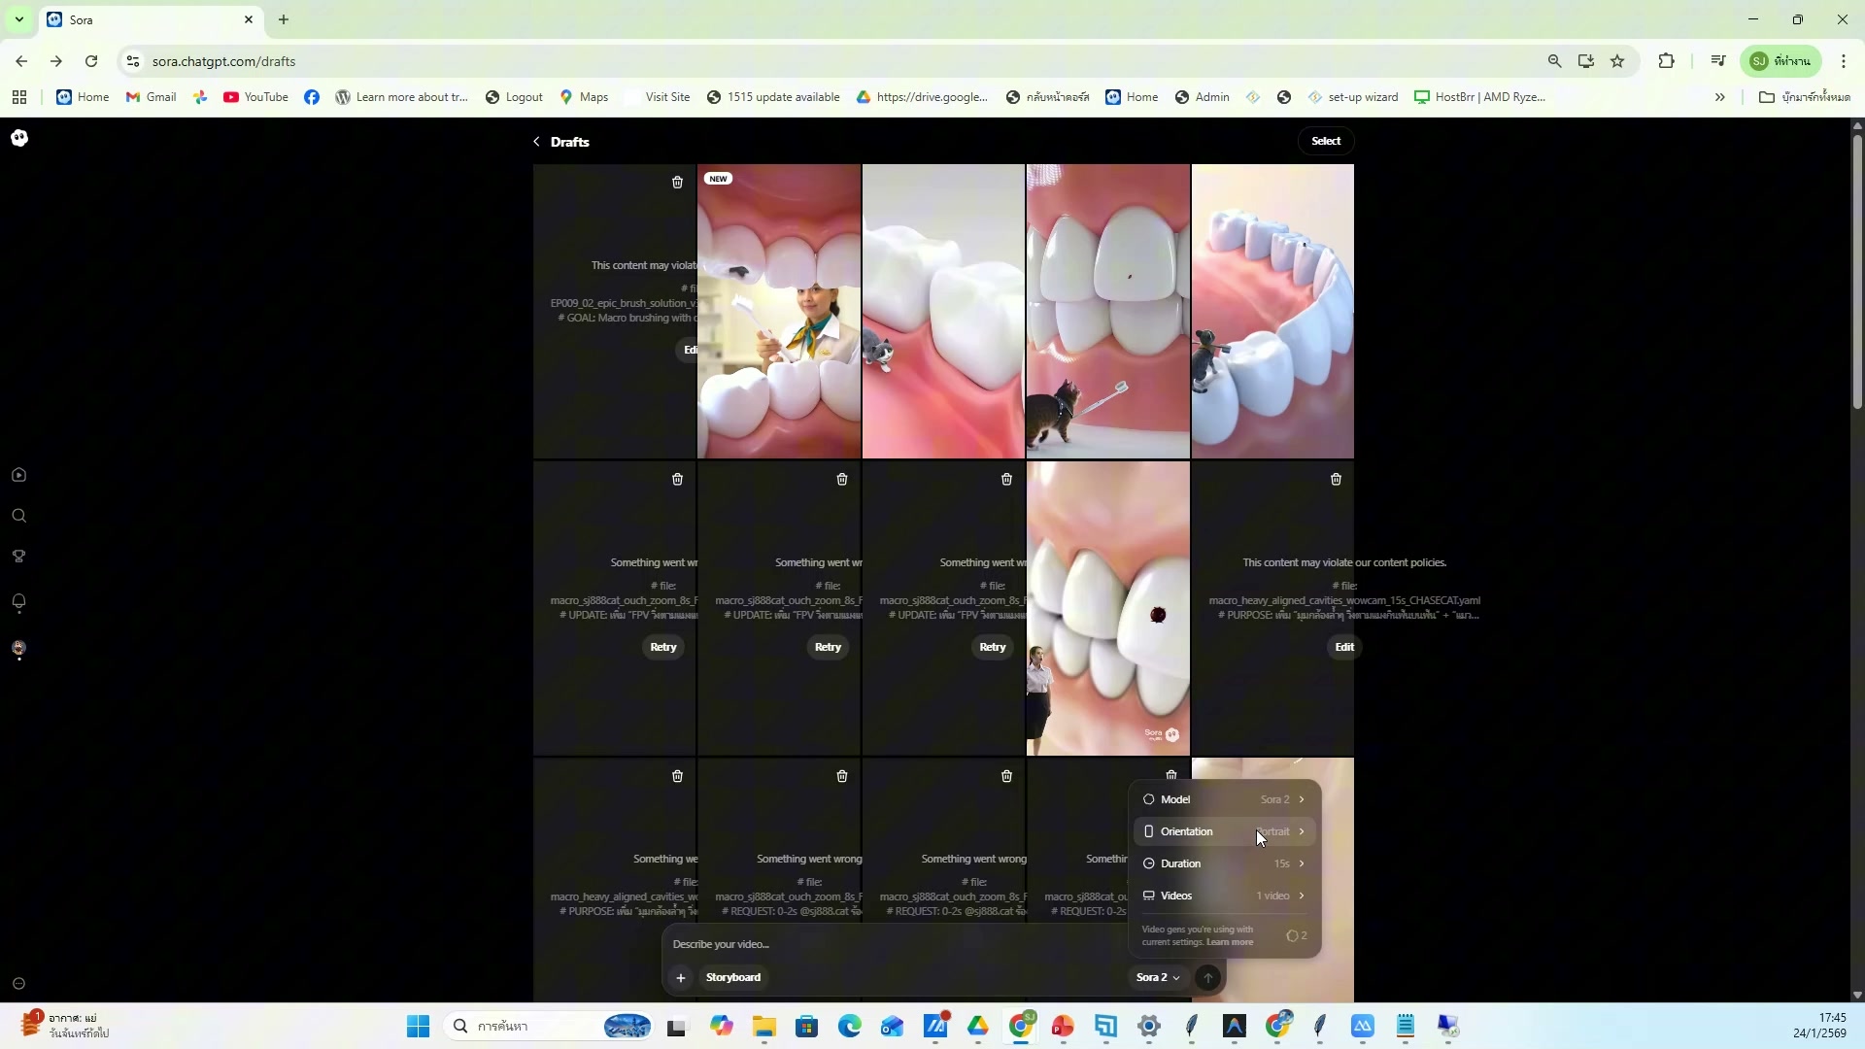Click the plus icon beside Storyboard
The image size is (1865, 1049).
click(680, 977)
